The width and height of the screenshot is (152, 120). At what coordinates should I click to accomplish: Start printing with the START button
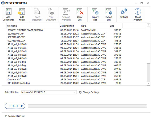15,106
